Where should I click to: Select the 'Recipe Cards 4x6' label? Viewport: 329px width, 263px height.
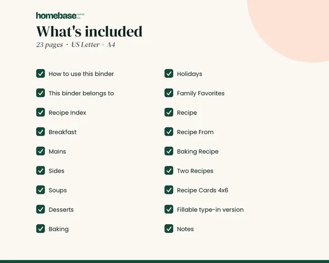[x=202, y=190]
